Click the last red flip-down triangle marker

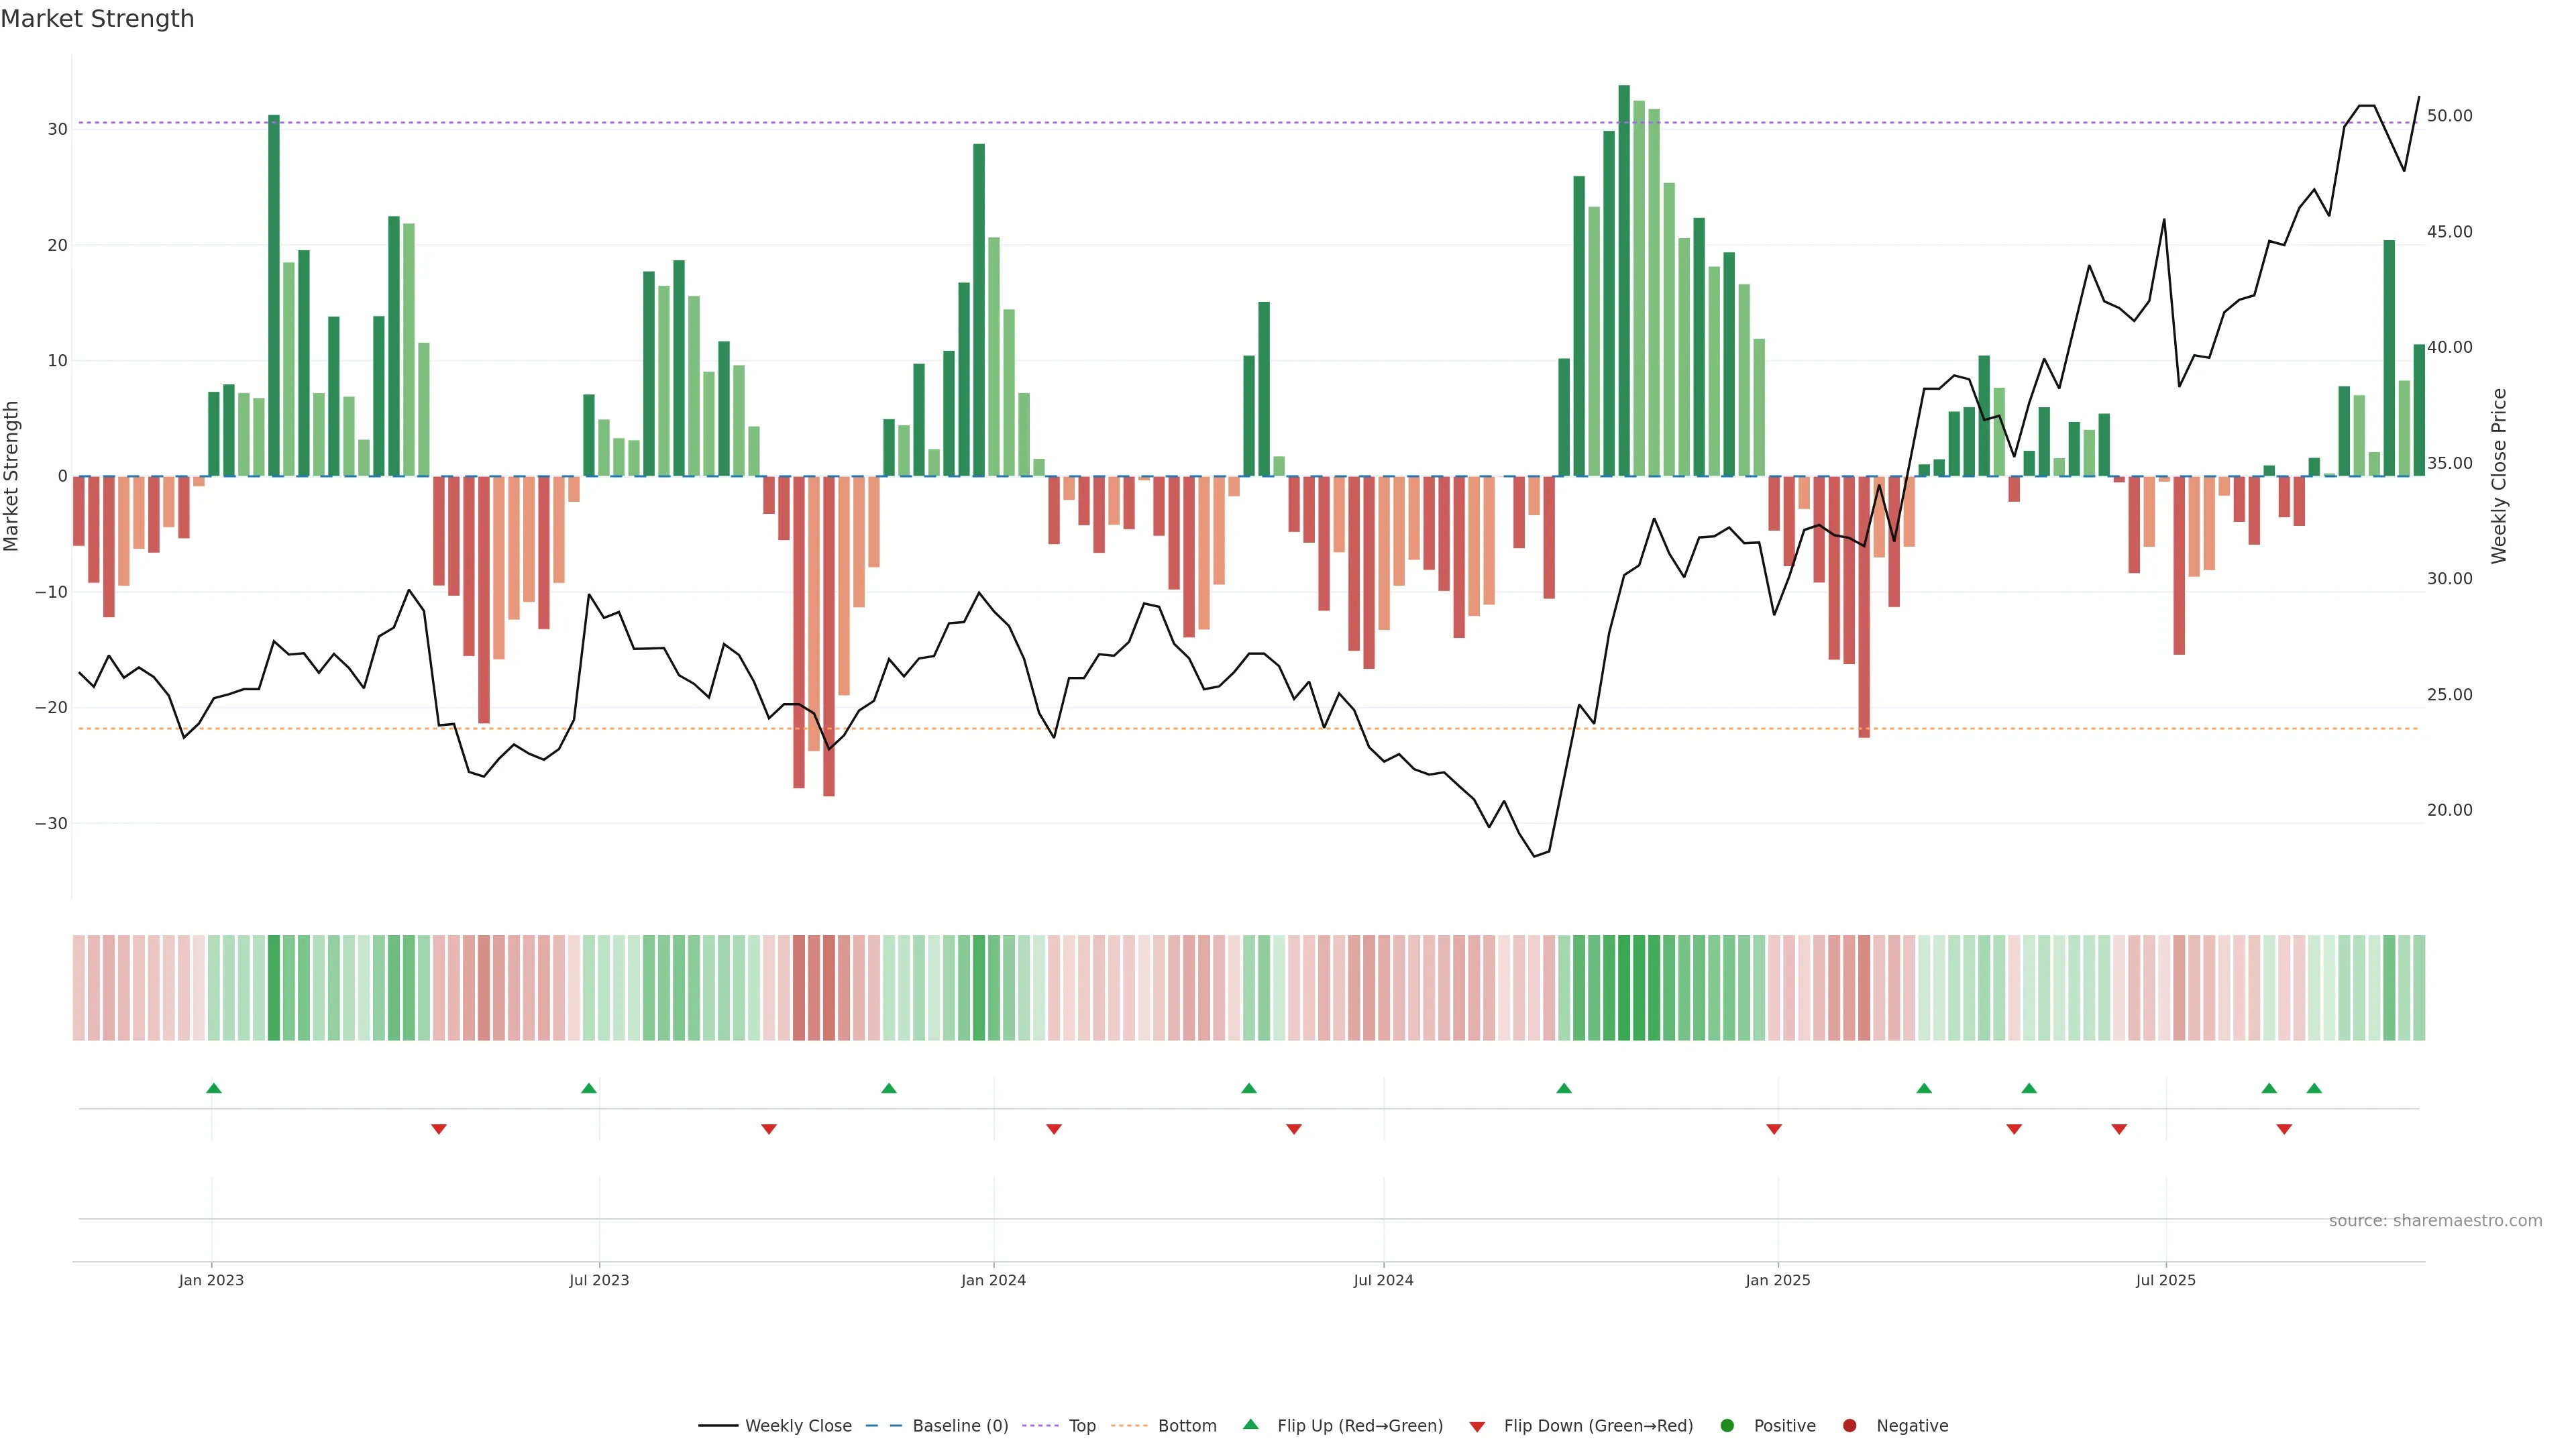[2284, 1129]
